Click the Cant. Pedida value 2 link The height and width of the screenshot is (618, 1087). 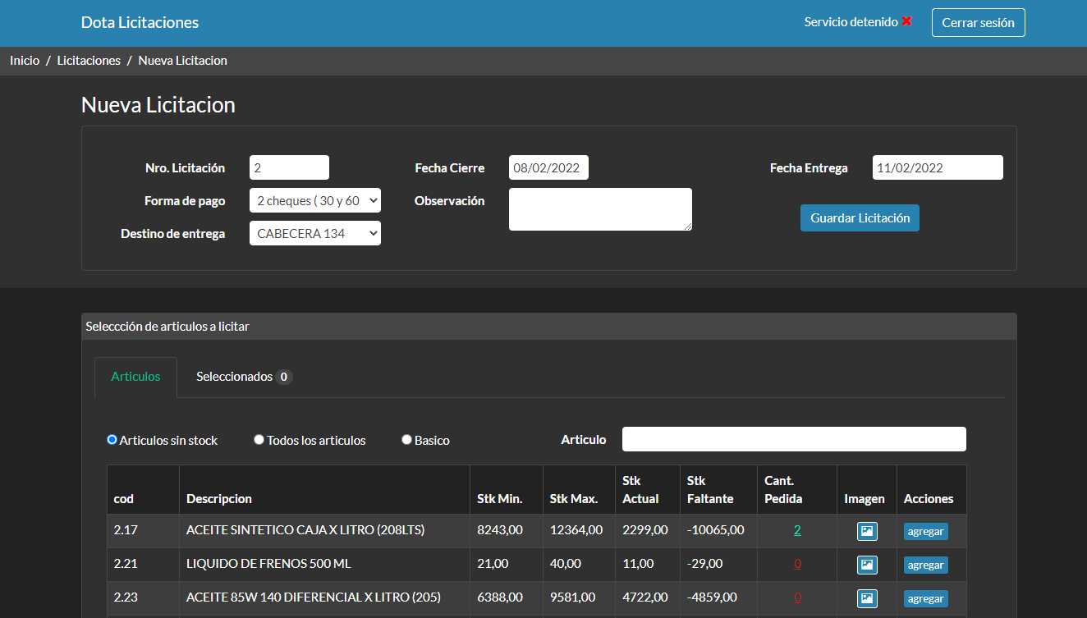(x=796, y=530)
